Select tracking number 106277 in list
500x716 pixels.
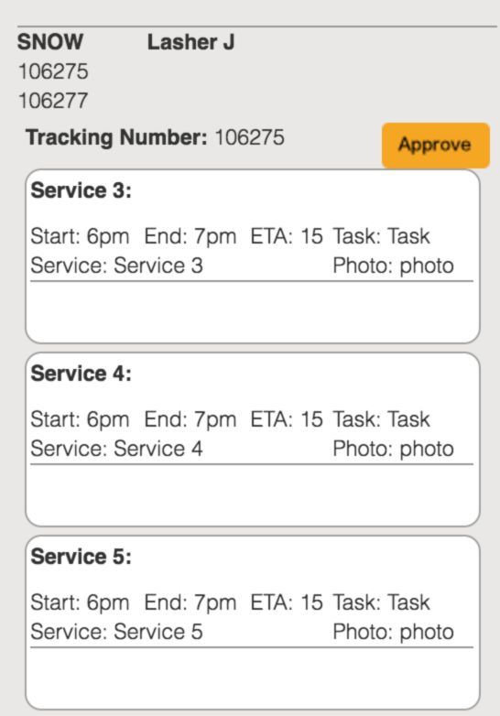click(x=53, y=101)
